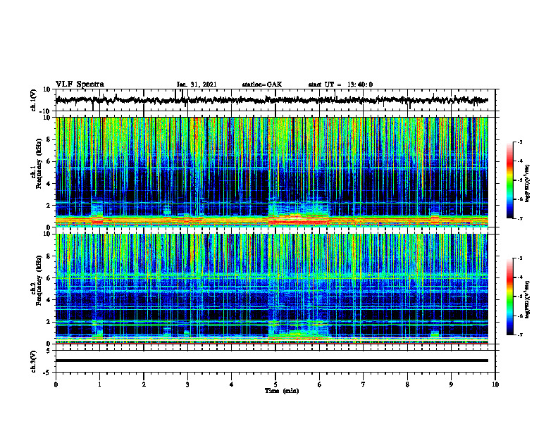
Task: Click the "VLF Spectra" plot title
Action: pyautogui.click(x=80, y=85)
